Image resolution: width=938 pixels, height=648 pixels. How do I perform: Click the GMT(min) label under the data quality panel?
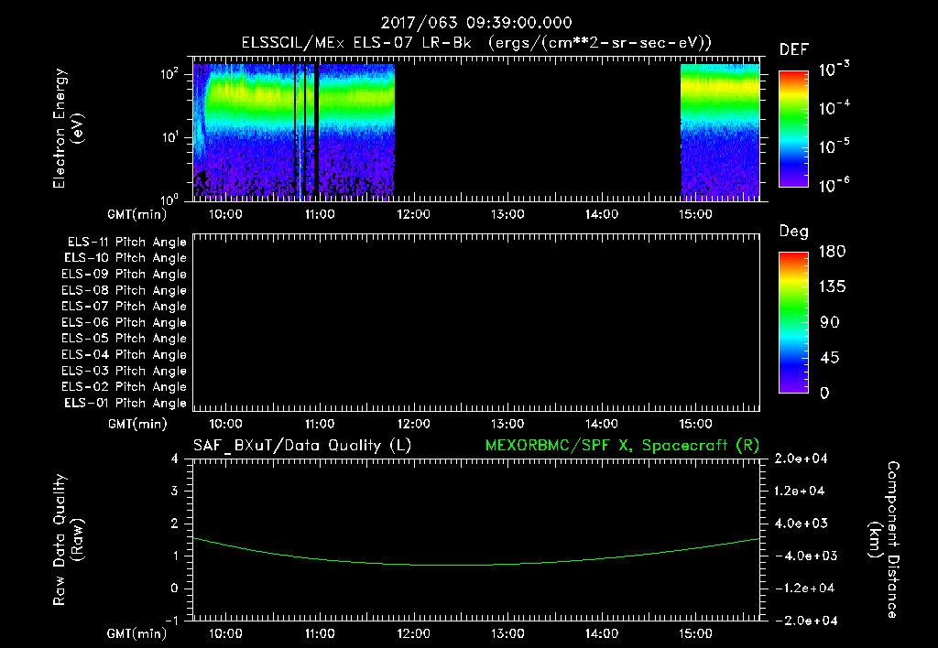click(137, 633)
